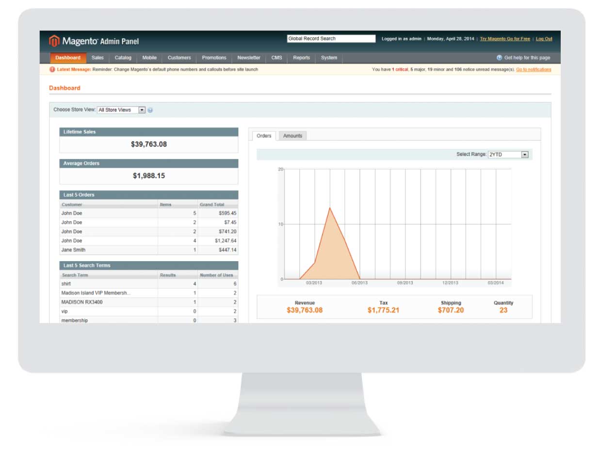Click the Search Term column header
The image size is (600, 453).
(109, 275)
